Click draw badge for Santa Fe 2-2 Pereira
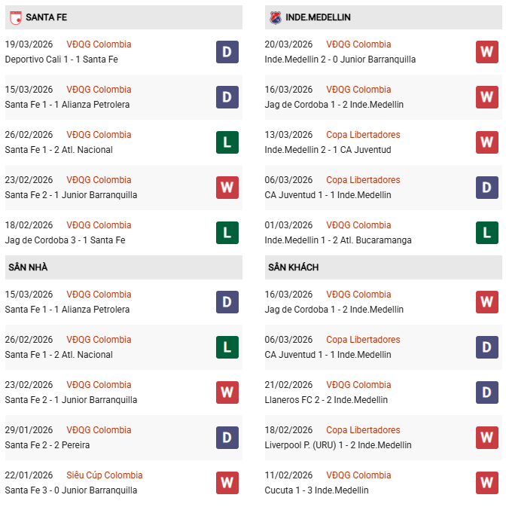 coord(227,438)
